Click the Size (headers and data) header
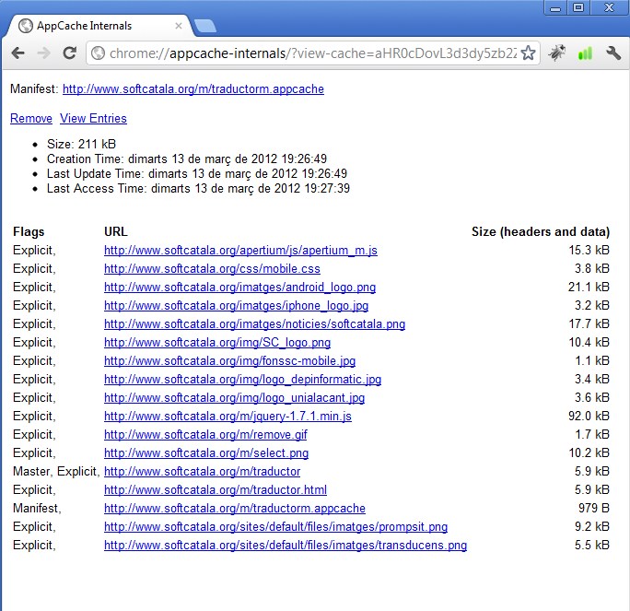The image size is (630, 611). (541, 232)
